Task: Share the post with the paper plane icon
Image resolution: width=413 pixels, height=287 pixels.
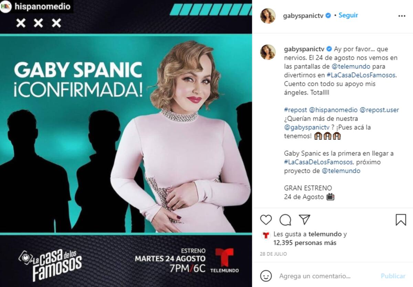Action: 305,219
